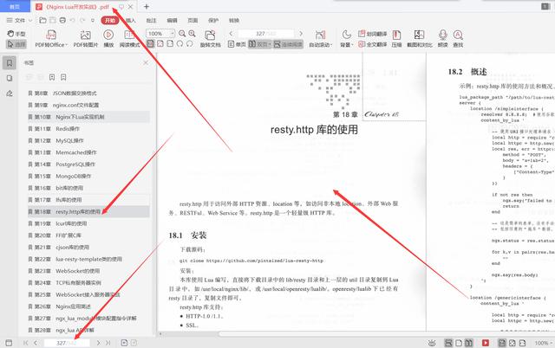Open the bookmarks sidebar panel

coord(10,63)
